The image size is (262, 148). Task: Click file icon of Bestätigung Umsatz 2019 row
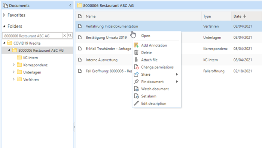click(80, 37)
